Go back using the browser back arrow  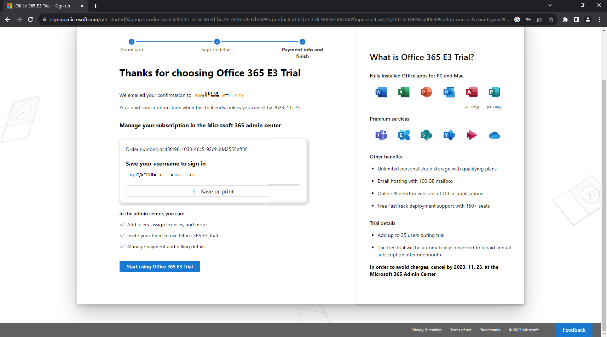[8, 19]
